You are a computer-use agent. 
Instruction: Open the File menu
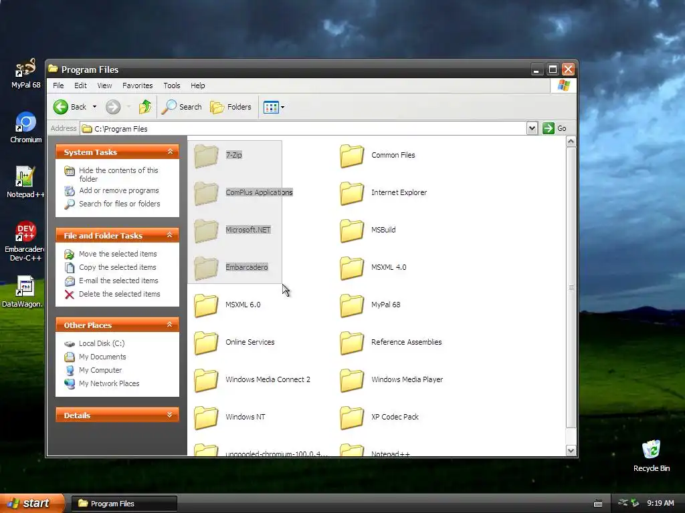point(58,85)
